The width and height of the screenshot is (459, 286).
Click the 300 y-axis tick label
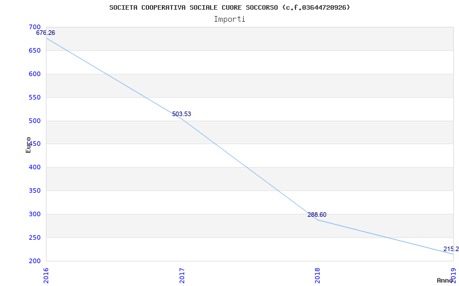tap(34, 214)
